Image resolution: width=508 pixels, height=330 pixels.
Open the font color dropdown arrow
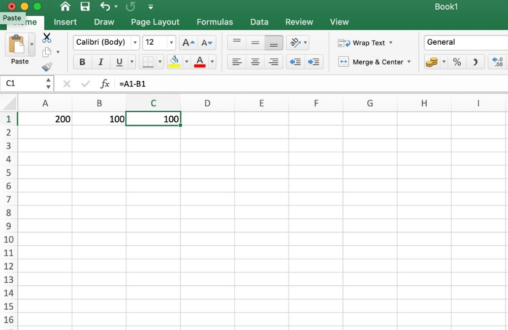pos(212,62)
